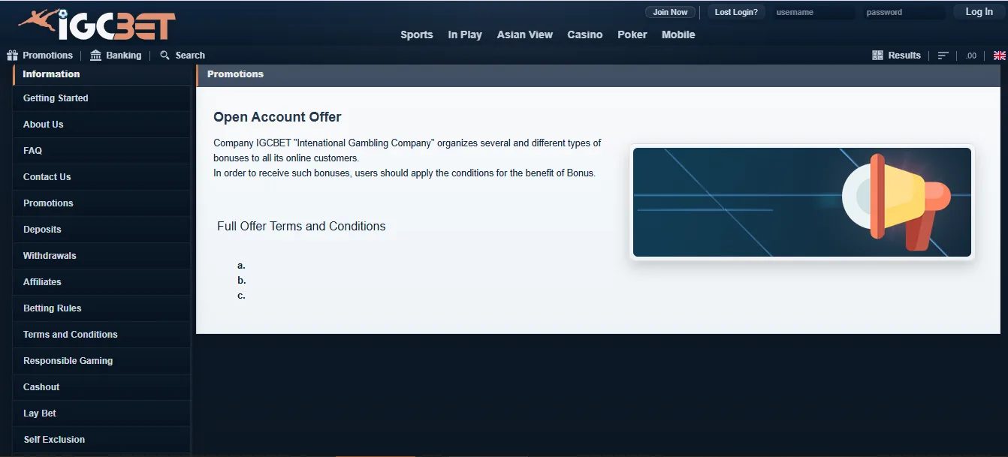Select Promotions in Information sidebar
Image resolution: width=1008 pixels, height=457 pixels.
(x=101, y=203)
